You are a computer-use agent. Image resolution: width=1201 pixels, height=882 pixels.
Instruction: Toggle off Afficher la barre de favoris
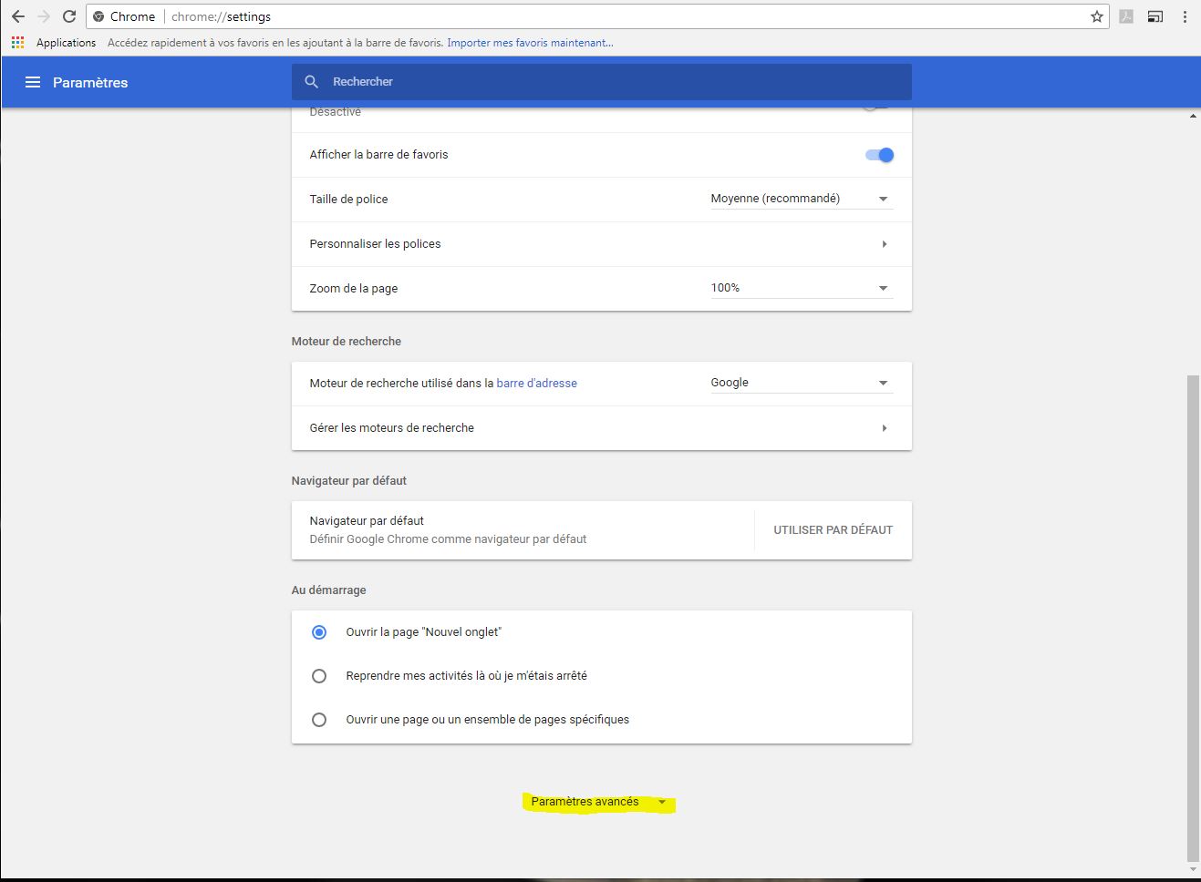[x=879, y=155]
